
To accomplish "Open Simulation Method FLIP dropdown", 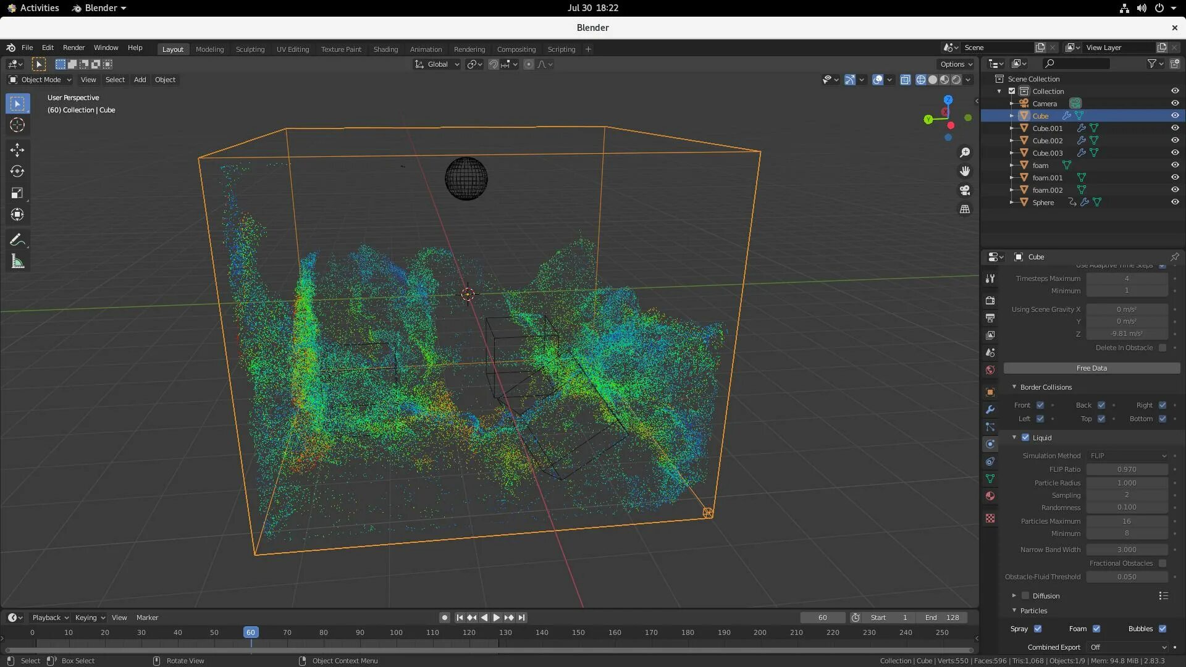I will (1127, 456).
